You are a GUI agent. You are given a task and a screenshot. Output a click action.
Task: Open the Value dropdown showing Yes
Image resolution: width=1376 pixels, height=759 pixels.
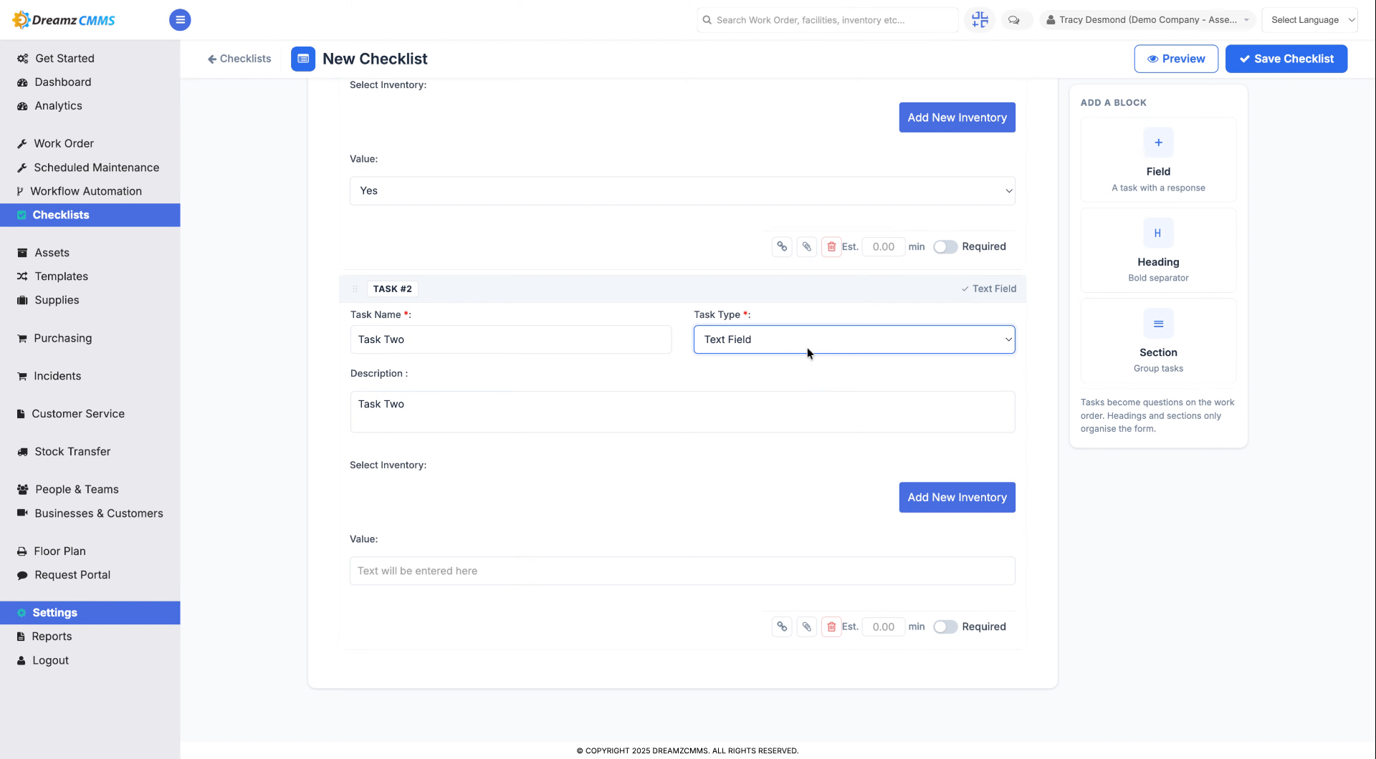(682, 191)
